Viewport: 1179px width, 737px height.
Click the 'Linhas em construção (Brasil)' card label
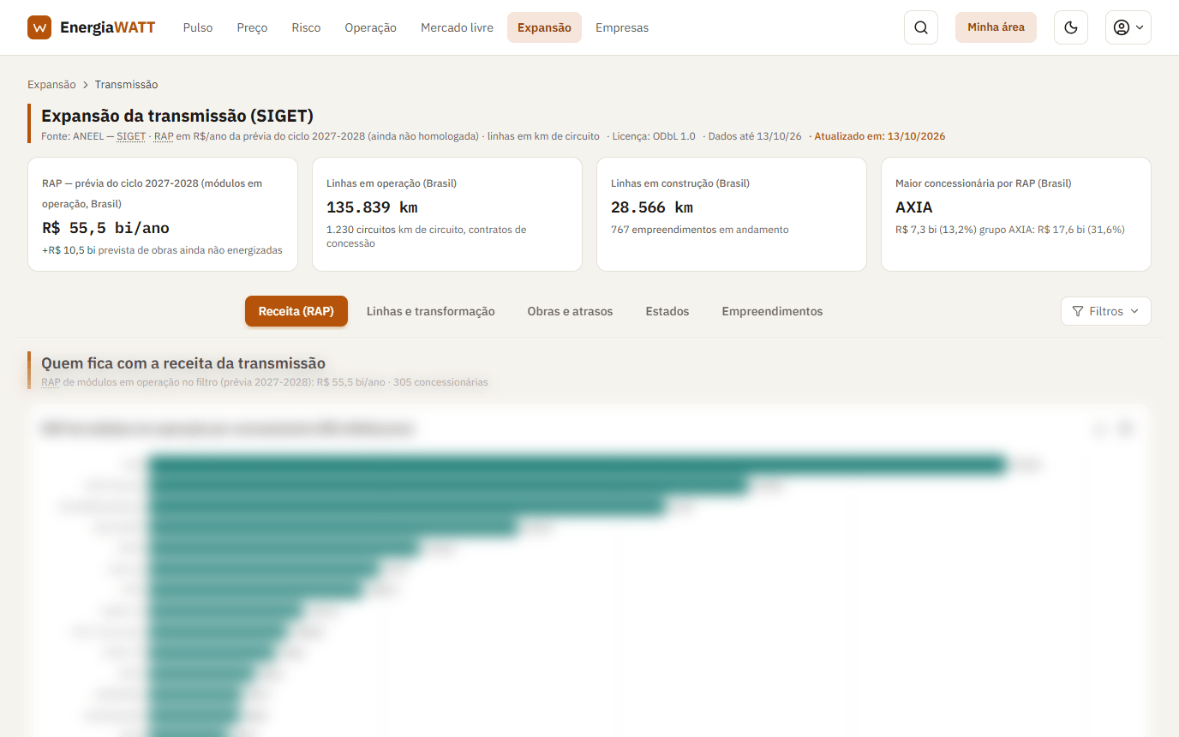point(682,183)
